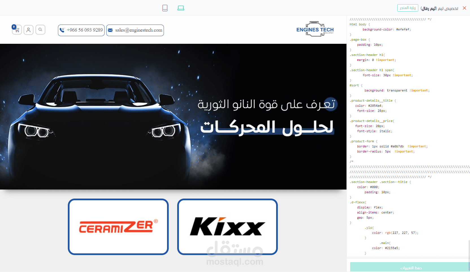The width and height of the screenshot is (470, 272).
Task: Open the shopping cart icon
Action: 17,30
